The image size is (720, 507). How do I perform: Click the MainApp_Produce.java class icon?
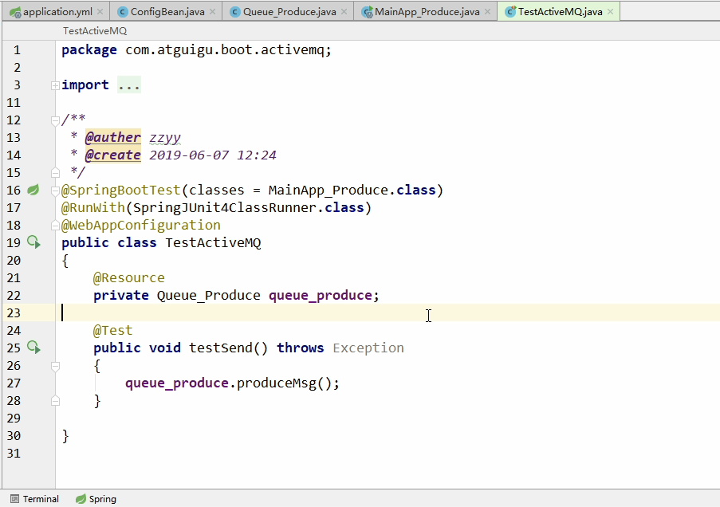(367, 13)
